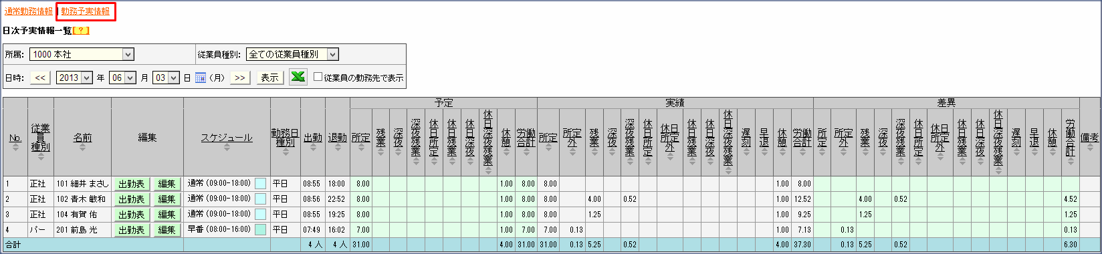The height and width of the screenshot is (254, 1102).
Task: Go to previous day with << button
Action: 40,78
